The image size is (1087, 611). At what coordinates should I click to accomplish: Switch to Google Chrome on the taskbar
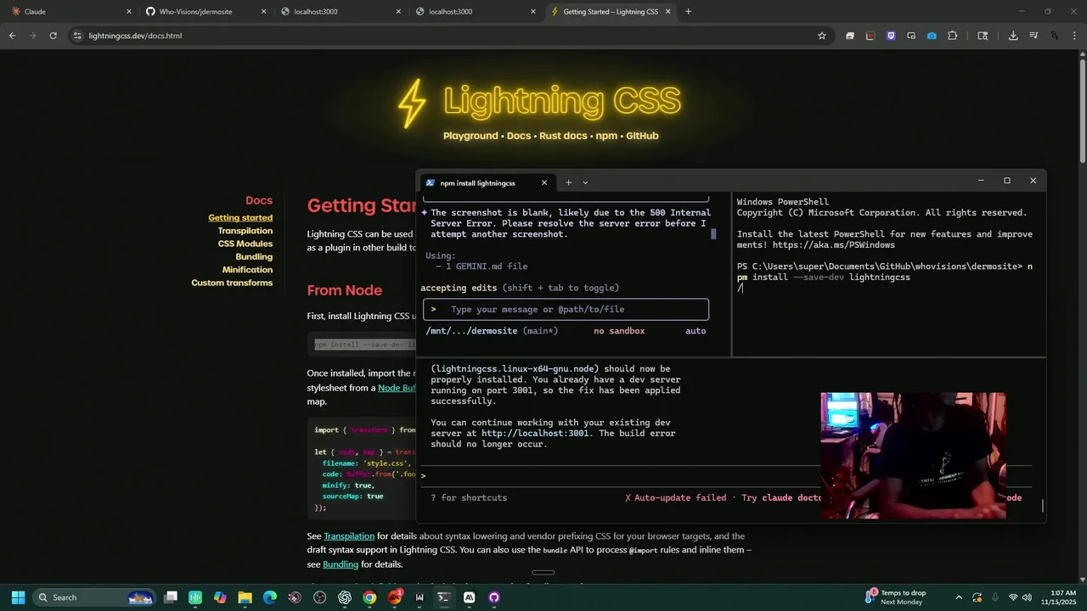369,597
